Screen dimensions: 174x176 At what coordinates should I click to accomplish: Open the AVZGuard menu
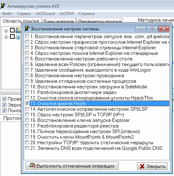coord(45,14)
